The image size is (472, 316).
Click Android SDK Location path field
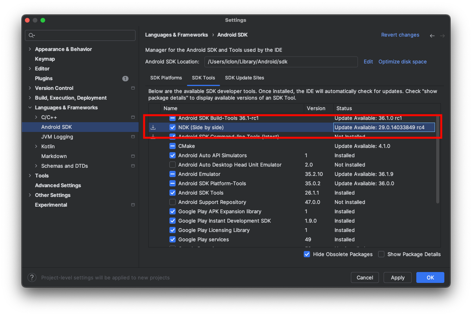click(281, 61)
